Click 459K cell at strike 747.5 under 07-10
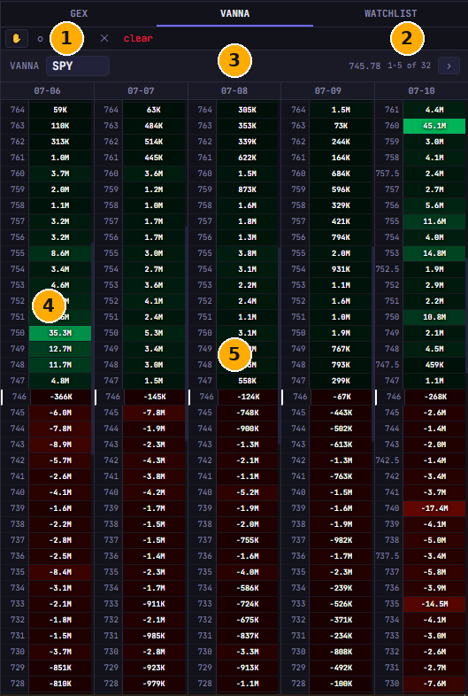Viewport: 468px width, 696px height. (x=434, y=366)
